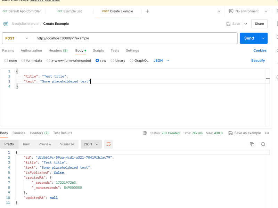Open the JSON raw format dropdown
The image size is (278, 208).
[x=161, y=61]
